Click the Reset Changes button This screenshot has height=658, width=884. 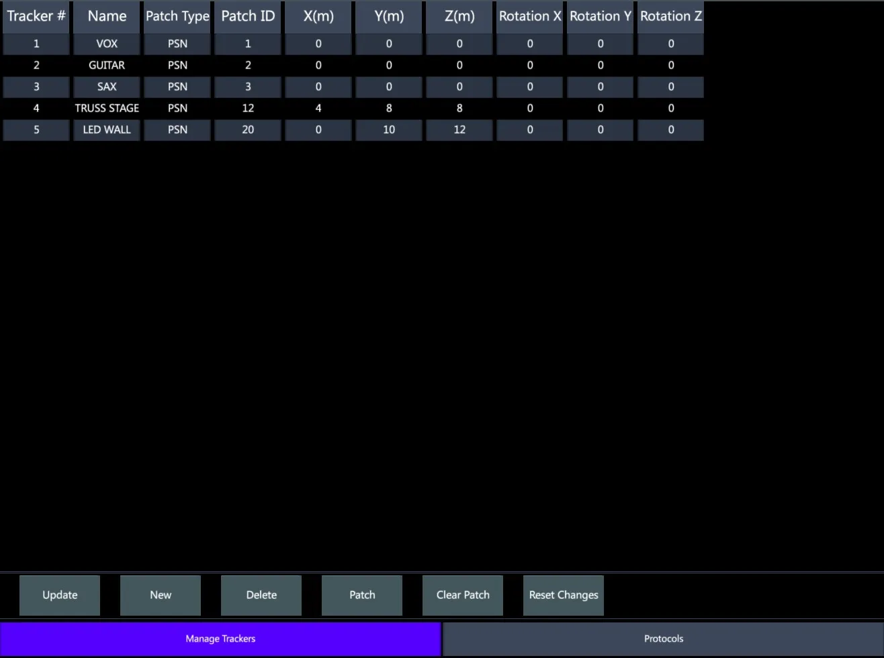tap(564, 595)
